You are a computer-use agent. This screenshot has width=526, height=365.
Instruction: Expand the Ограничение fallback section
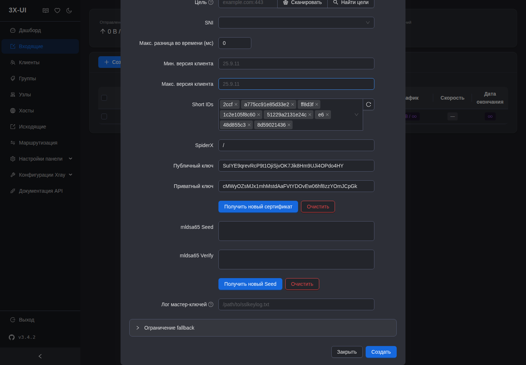point(263,328)
